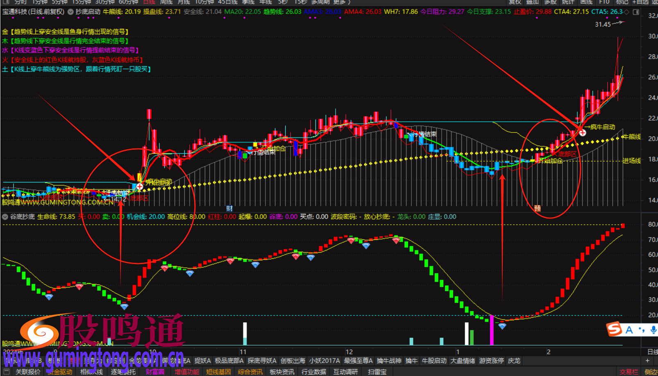
Task: Toggle the side panel layout icon
Action: [x=636, y=12]
